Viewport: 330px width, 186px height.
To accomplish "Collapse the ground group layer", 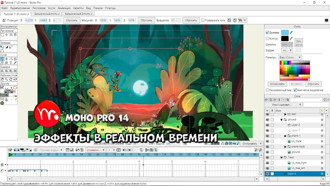I will [x=282, y=120].
